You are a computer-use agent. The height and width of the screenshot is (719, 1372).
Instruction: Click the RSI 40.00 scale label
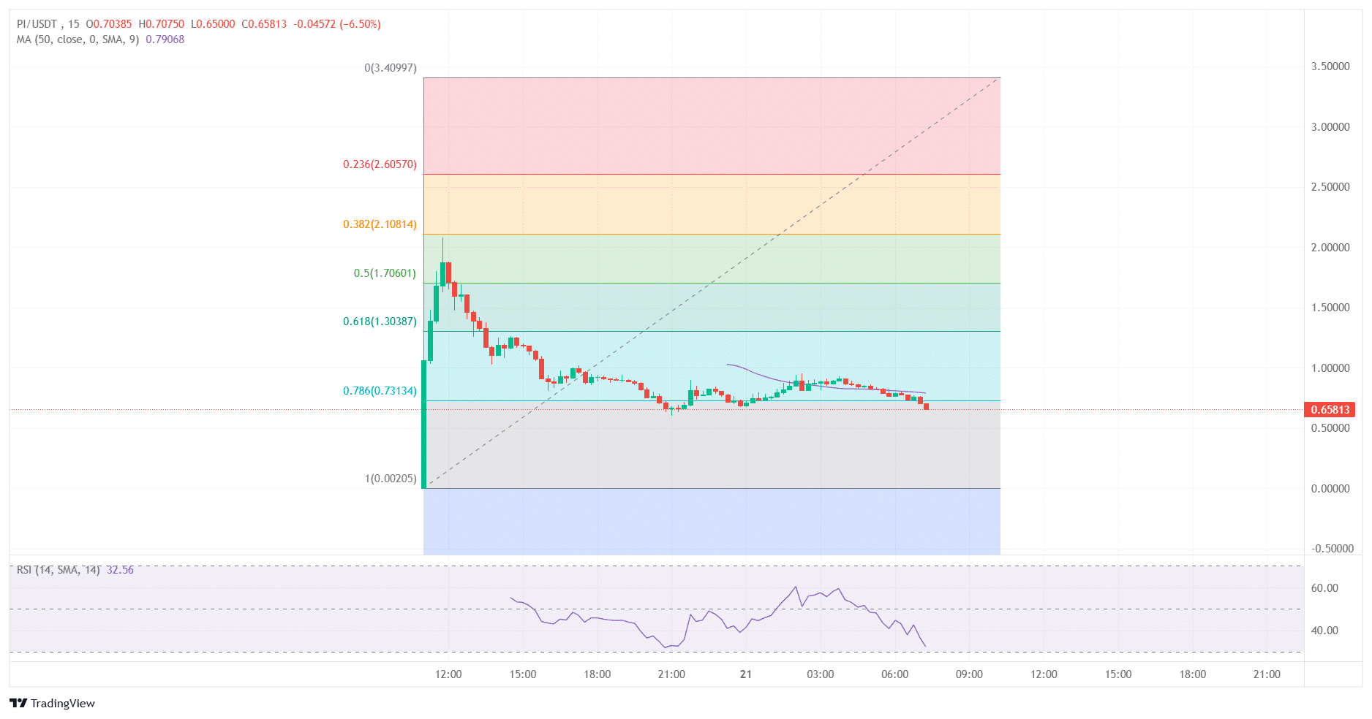tap(1324, 631)
